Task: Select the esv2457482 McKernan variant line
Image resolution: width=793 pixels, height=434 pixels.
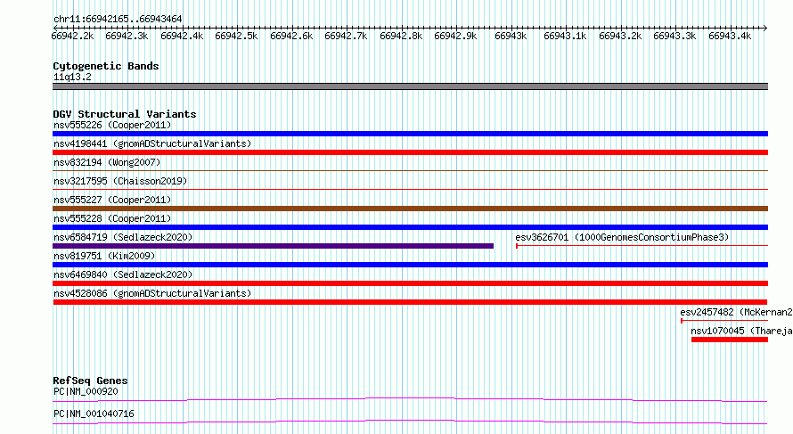Action: tap(724, 321)
